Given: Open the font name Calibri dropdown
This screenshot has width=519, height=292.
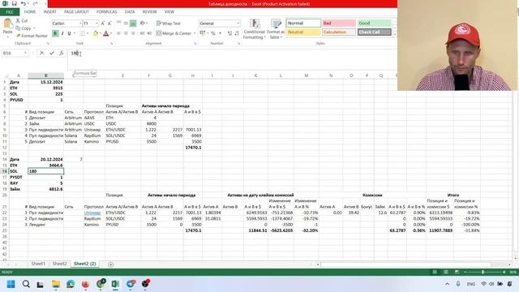Looking at the screenshot, I should (x=80, y=24).
